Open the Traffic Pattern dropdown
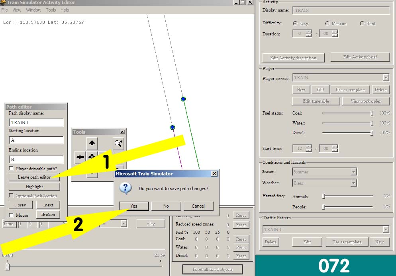The height and width of the screenshot is (276, 396). pyautogui.click(x=386, y=229)
